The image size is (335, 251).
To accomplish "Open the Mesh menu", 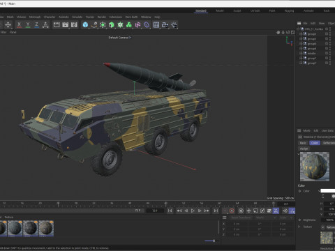I will pyautogui.click(x=10, y=17).
